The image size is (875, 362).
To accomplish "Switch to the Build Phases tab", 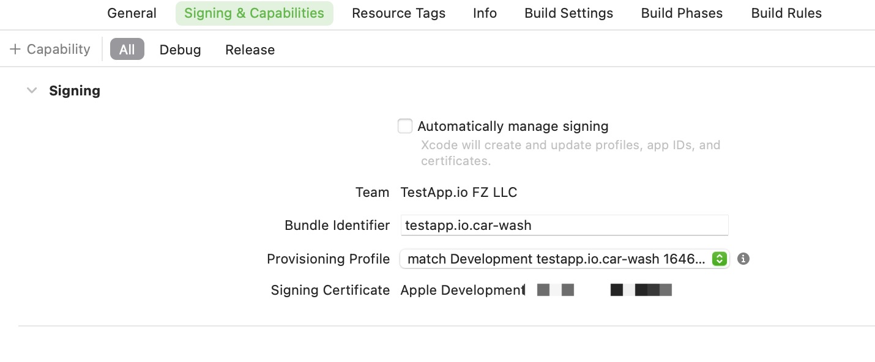I will 681,13.
